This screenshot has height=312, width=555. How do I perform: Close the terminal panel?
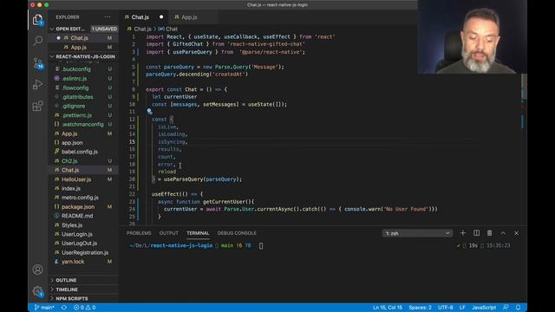[x=517, y=233]
